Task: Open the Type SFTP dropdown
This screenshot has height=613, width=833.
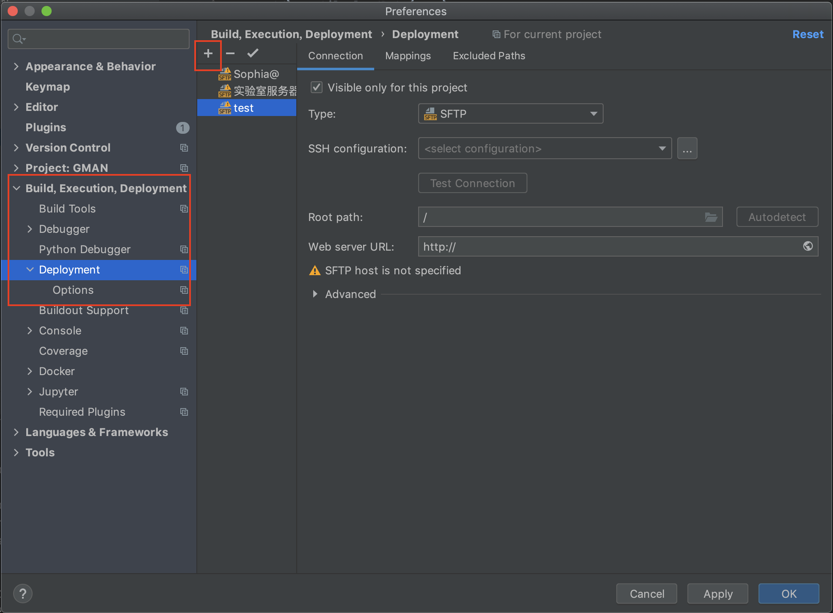Action: pyautogui.click(x=510, y=113)
